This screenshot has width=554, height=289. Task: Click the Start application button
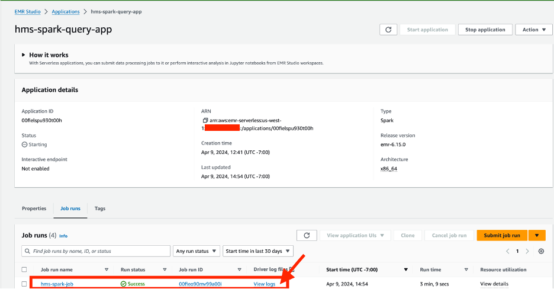(x=427, y=30)
